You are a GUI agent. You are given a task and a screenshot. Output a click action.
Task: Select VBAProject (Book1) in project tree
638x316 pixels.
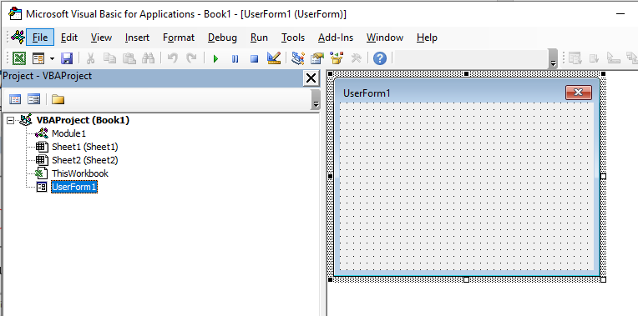[x=83, y=120]
